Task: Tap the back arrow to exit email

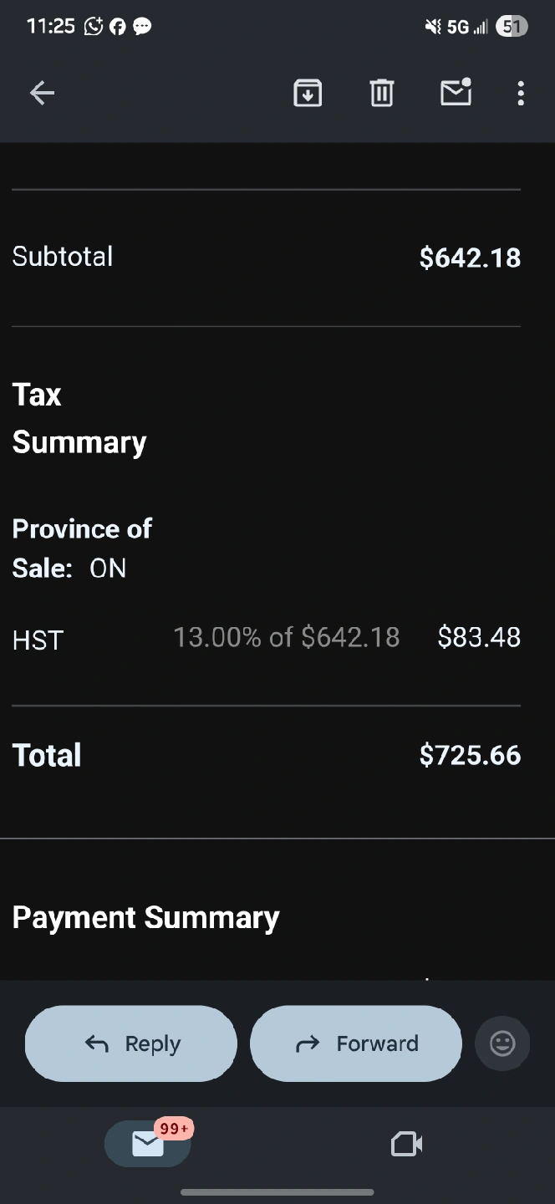Action: pyautogui.click(x=42, y=93)
